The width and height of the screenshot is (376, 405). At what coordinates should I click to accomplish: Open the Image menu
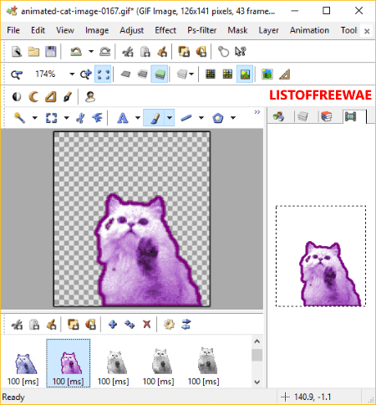click(x=97, y=30)
